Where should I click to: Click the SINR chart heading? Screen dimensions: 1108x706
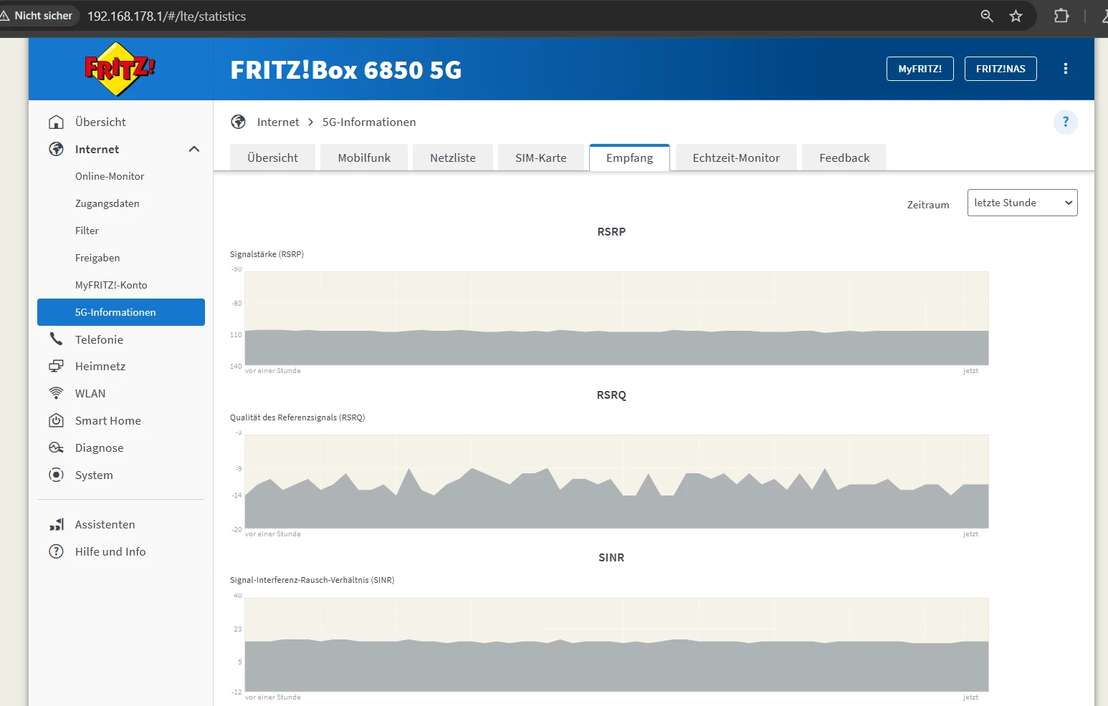(611, 557)
